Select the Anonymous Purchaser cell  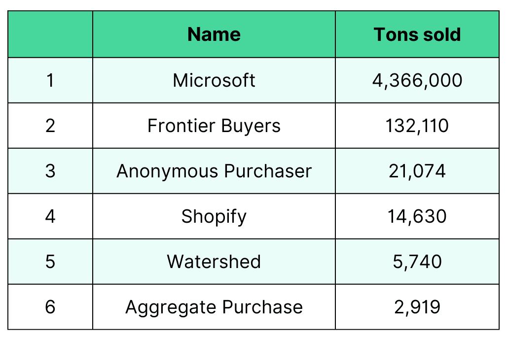tap(214, 171)
